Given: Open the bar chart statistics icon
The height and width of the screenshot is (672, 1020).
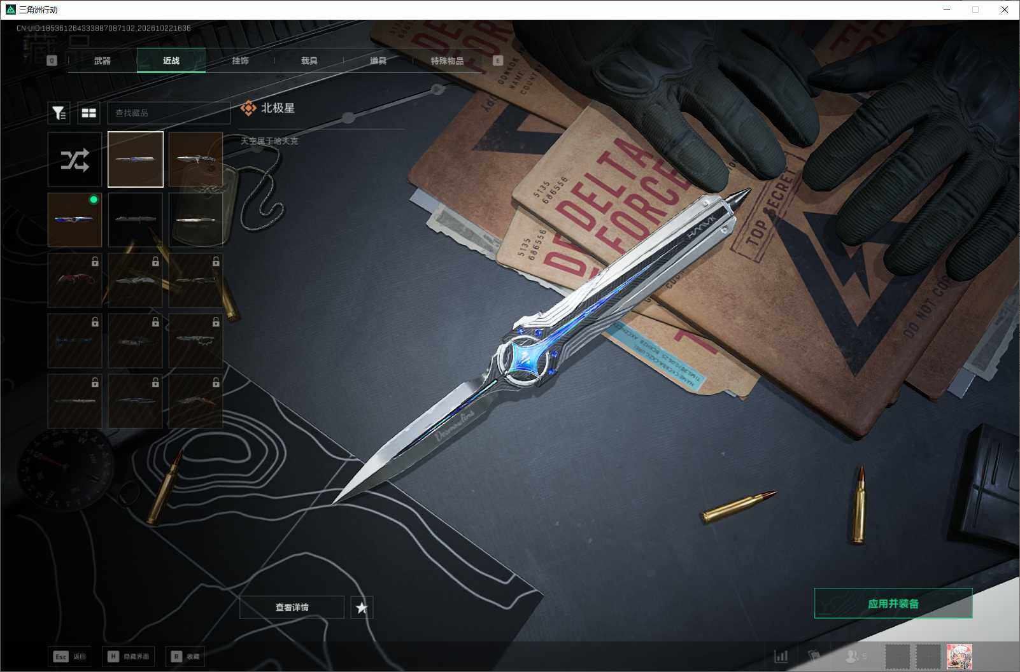Looking at the screenshot, I should pyautogui.click(x=781, y=656).
